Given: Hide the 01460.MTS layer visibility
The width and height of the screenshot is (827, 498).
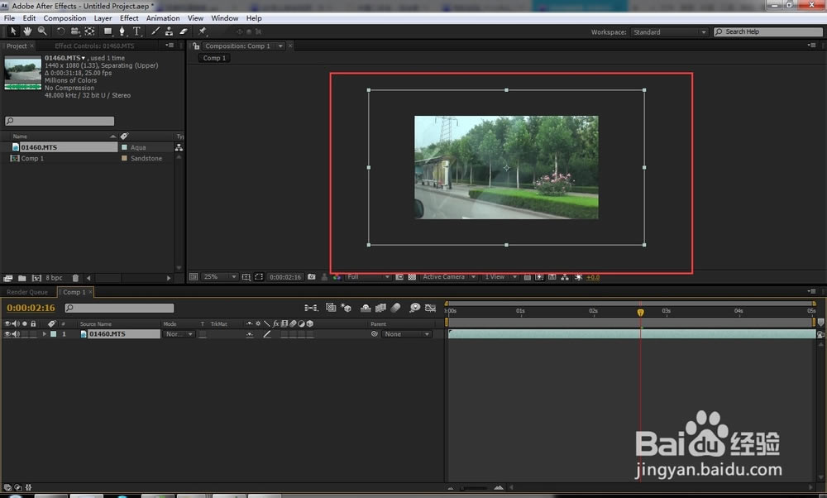Looking at the screenshot, I should pos(7,333).
